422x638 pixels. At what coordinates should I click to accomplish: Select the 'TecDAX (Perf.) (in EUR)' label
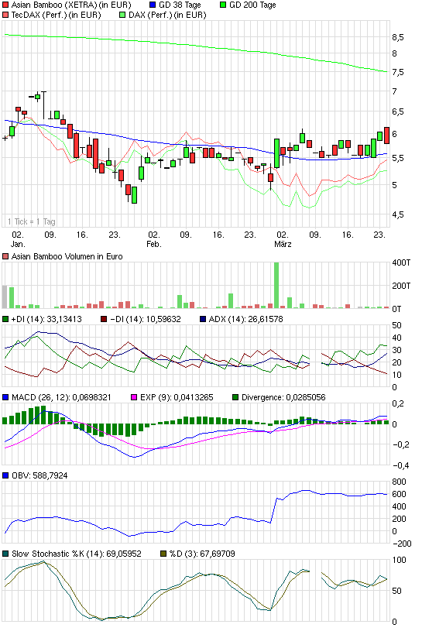tap(57, 15)
